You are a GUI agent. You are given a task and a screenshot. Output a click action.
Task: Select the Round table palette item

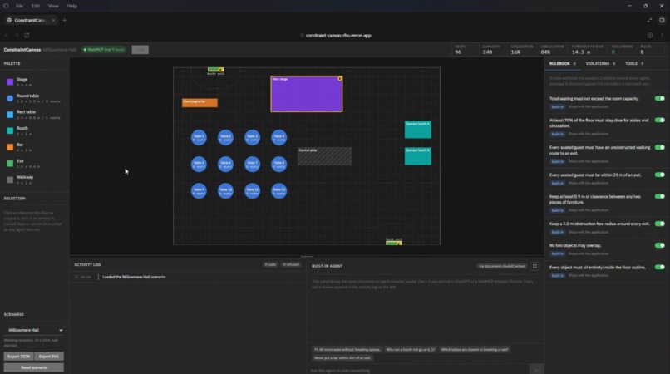pyautogui.click(x=33, y=98)
